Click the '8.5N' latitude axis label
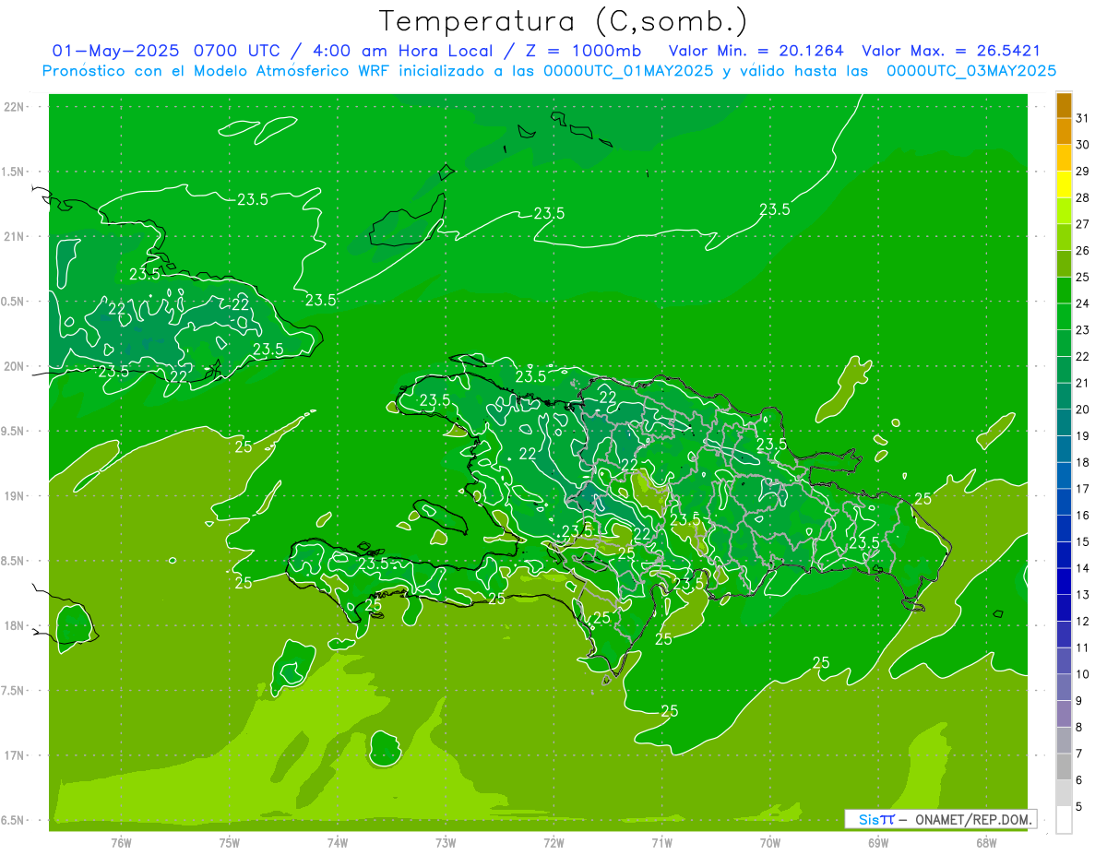 (14, 561)
